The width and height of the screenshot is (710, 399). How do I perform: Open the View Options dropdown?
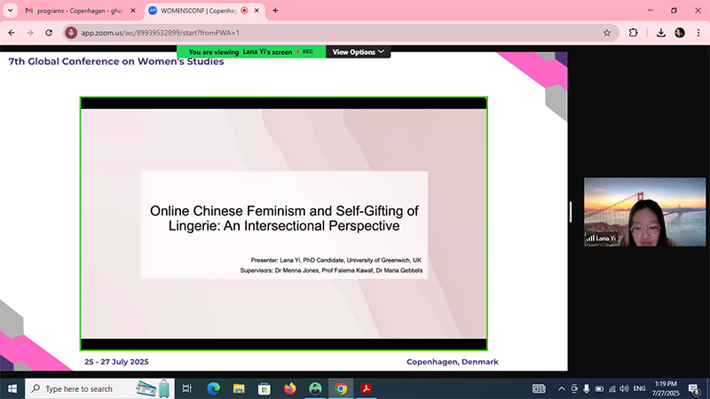(359, 52)
